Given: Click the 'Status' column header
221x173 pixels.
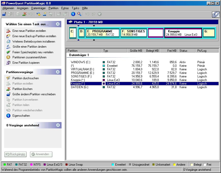Looking at the screenshot, I should 187,50.
